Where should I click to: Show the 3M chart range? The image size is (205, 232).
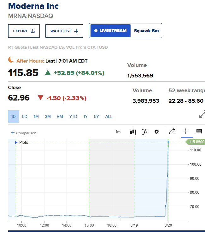point(48,117)
